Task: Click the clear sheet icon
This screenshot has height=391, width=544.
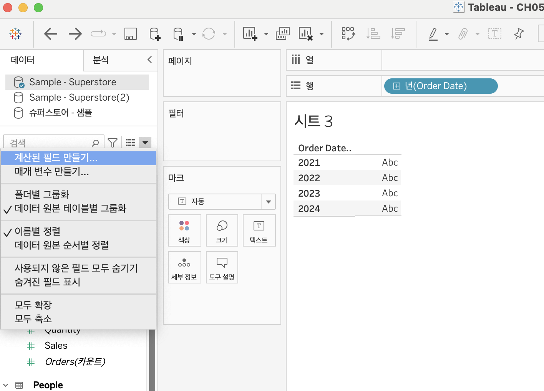Action: point(306,34)
